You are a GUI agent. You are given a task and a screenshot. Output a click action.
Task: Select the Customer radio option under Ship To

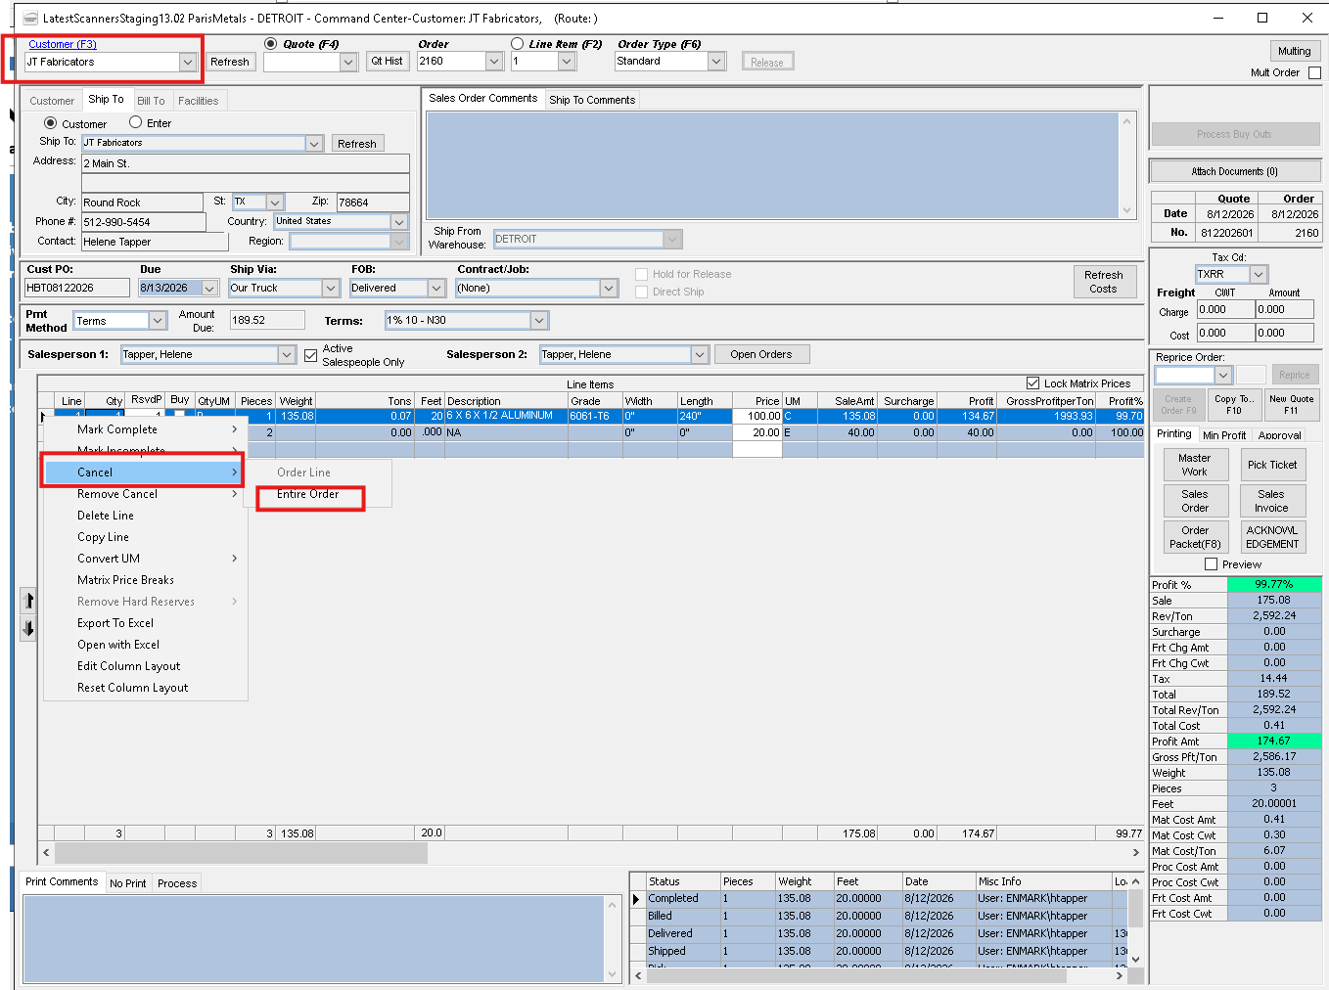[50, 123]
